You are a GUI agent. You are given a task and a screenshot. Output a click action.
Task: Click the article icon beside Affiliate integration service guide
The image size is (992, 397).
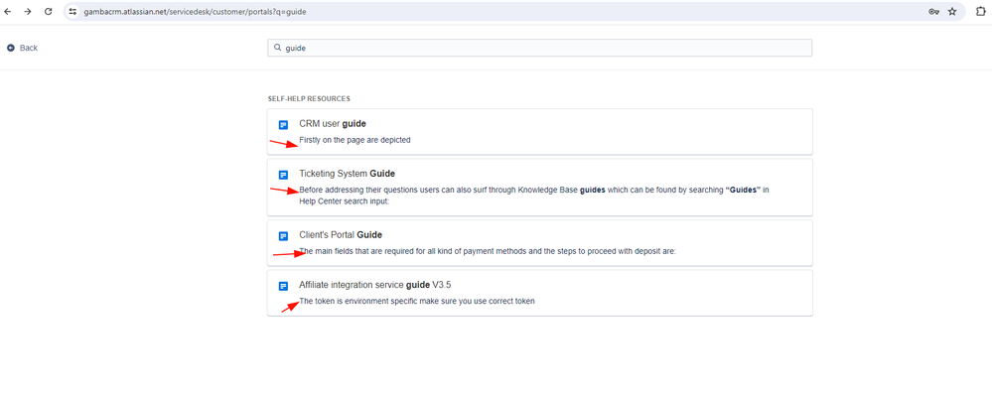[x=283, y=287]
